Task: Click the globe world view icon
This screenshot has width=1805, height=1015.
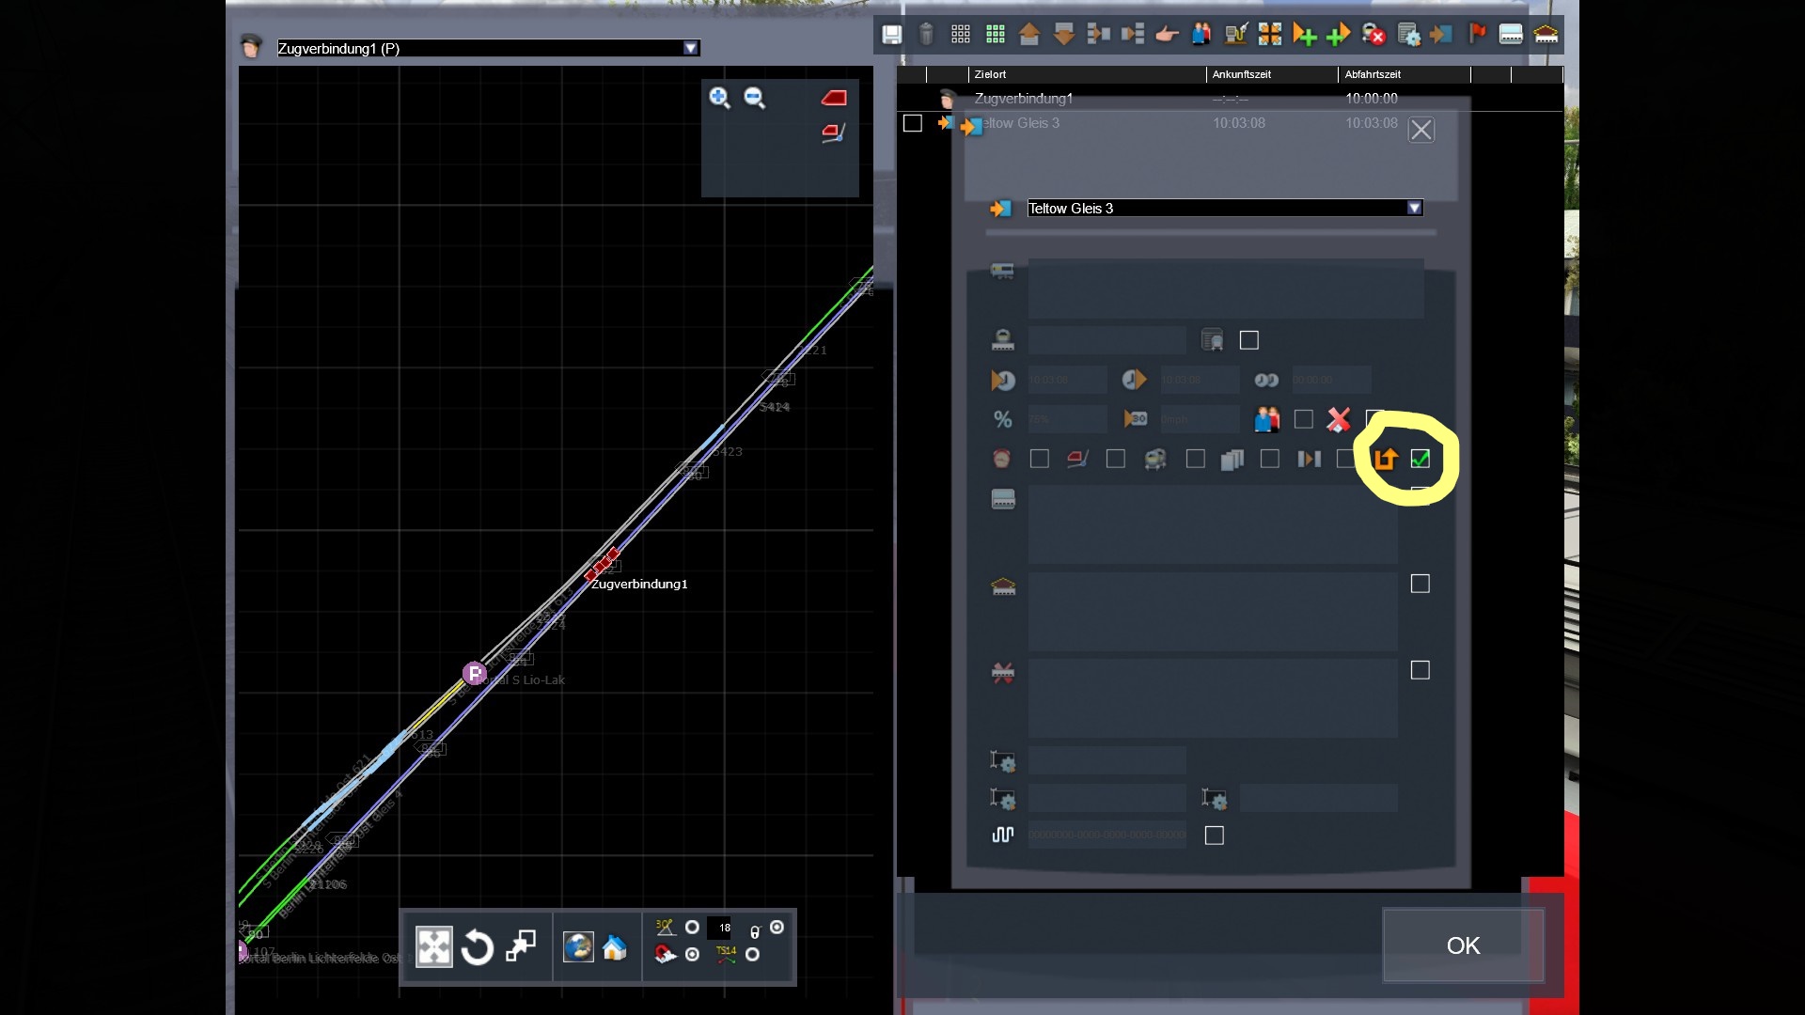Action: [577, 947]
